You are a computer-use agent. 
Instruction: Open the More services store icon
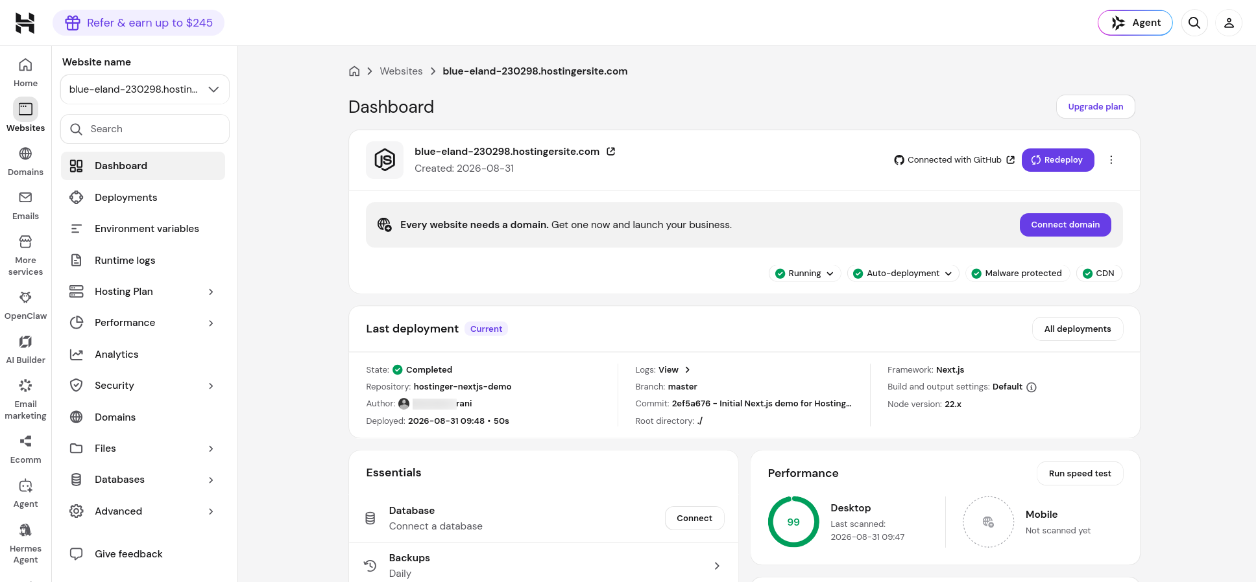[x=25, y=242]
